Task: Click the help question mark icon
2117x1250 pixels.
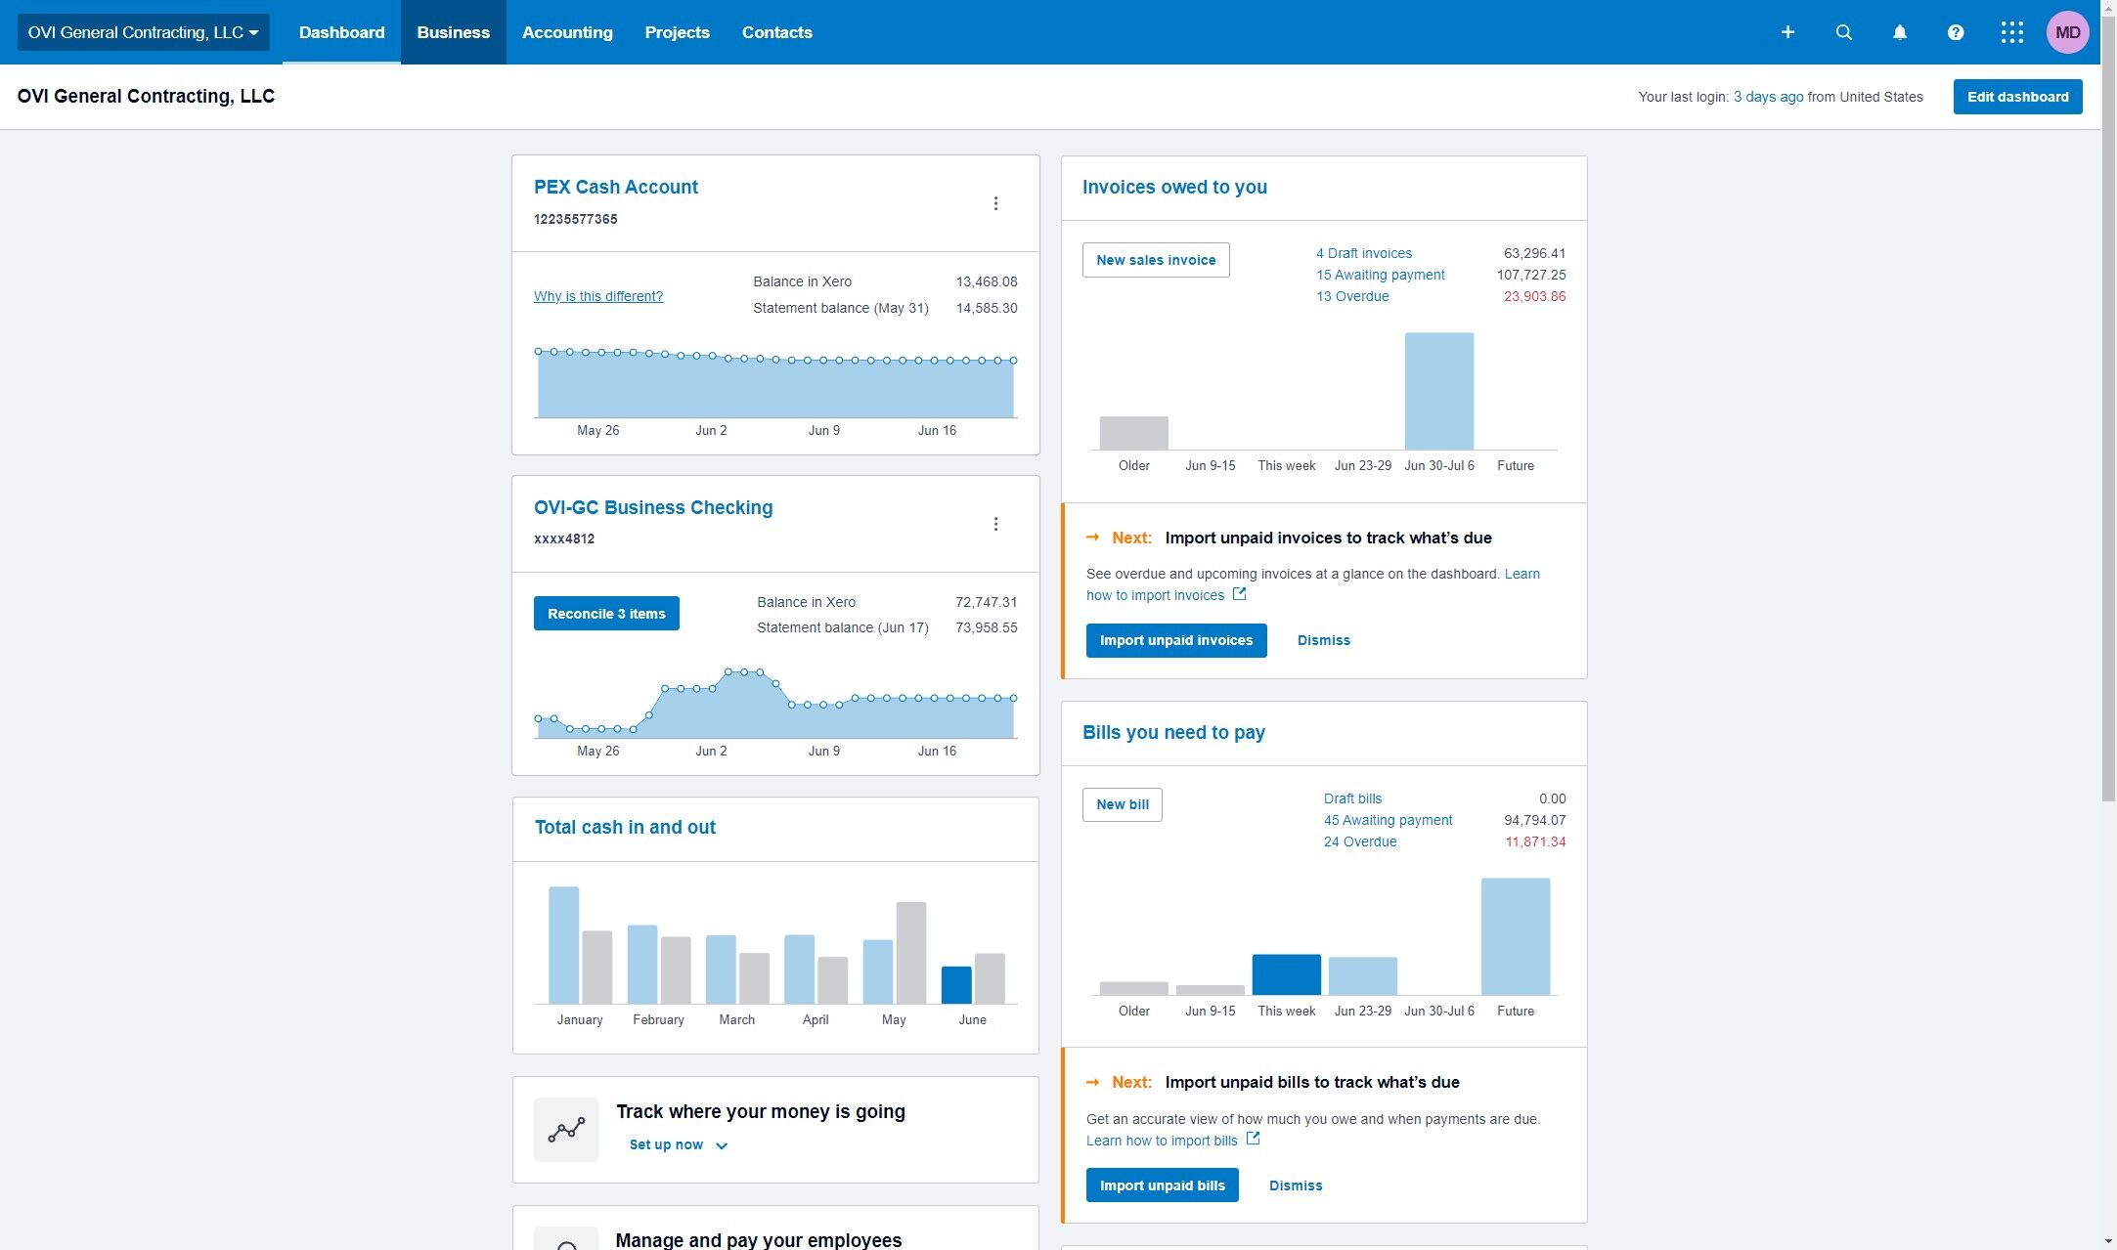Action: pos(1955,32)
